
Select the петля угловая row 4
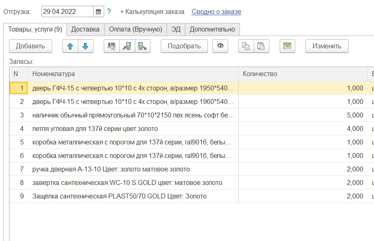(95, 129)
